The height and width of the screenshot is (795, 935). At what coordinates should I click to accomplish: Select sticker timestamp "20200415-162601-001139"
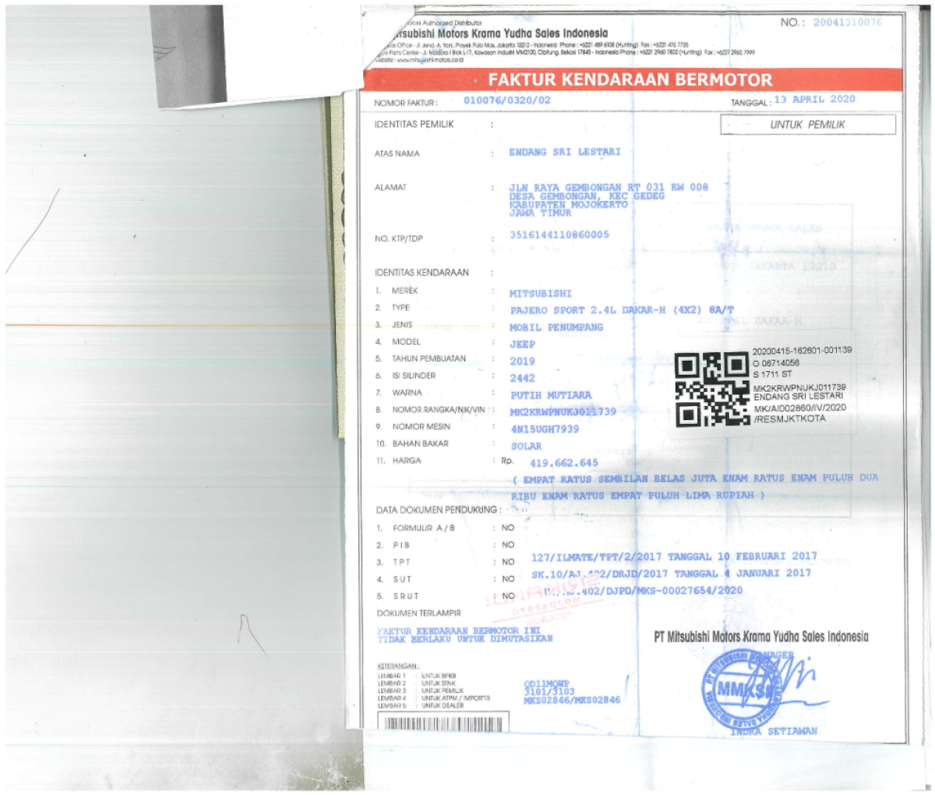coord(802,351)
